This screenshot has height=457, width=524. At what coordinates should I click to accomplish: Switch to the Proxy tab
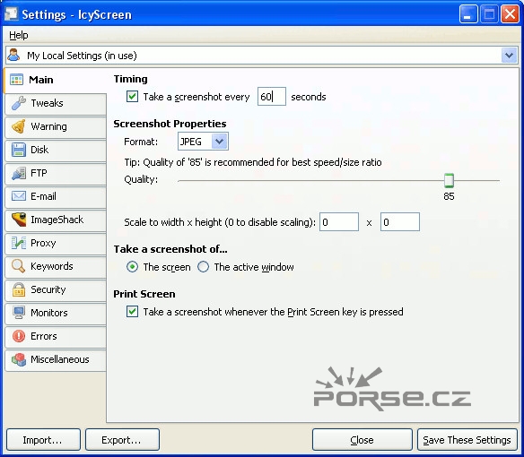point(56,243)
